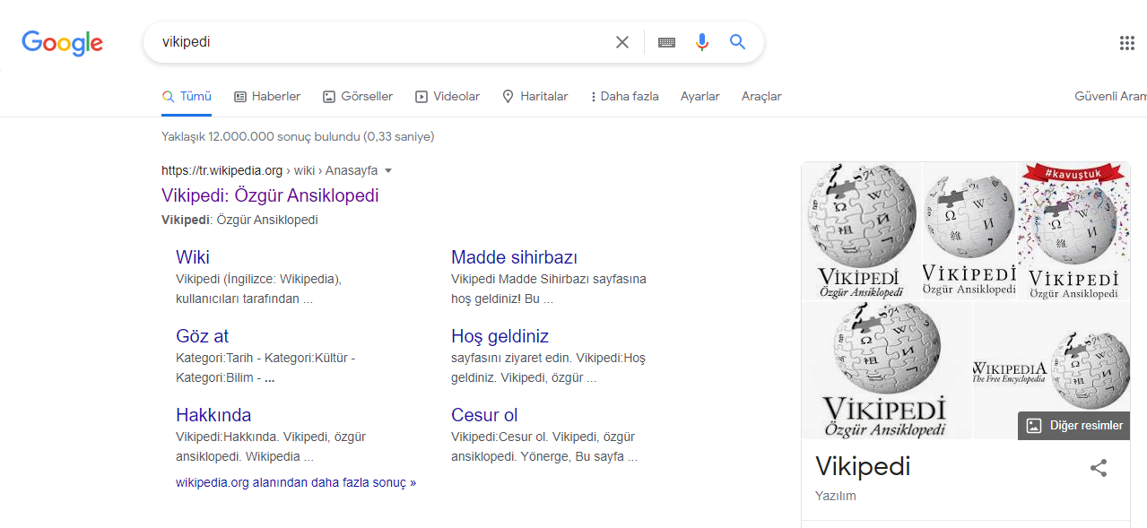Open the 'Wikipedia The Free Encyclopedia' image
This screenshot has height=528, width=1147.
pyautogui.click(x=1051, y=370)
